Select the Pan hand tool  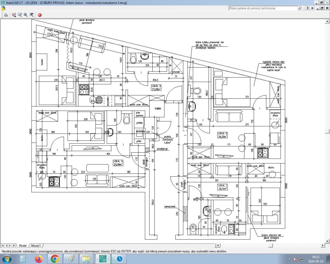(x=14, y=15)
